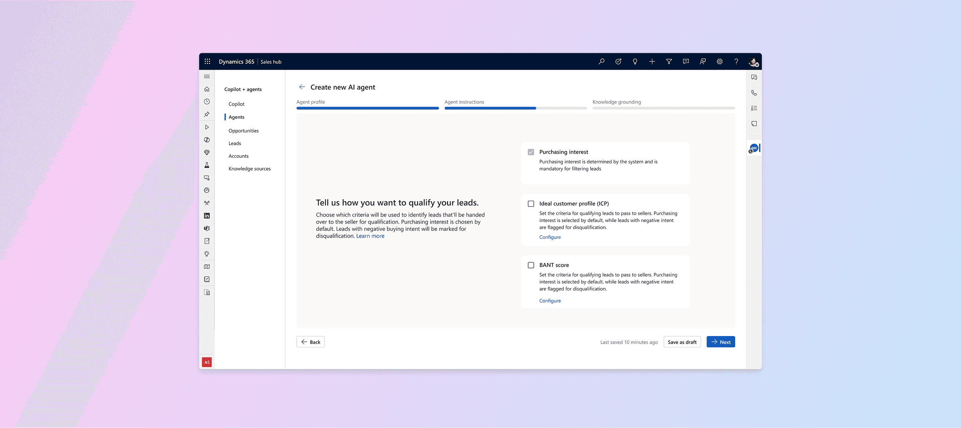Open Configure under BANT score
Screen dimensions: 961x428
[x=550, y=301]
